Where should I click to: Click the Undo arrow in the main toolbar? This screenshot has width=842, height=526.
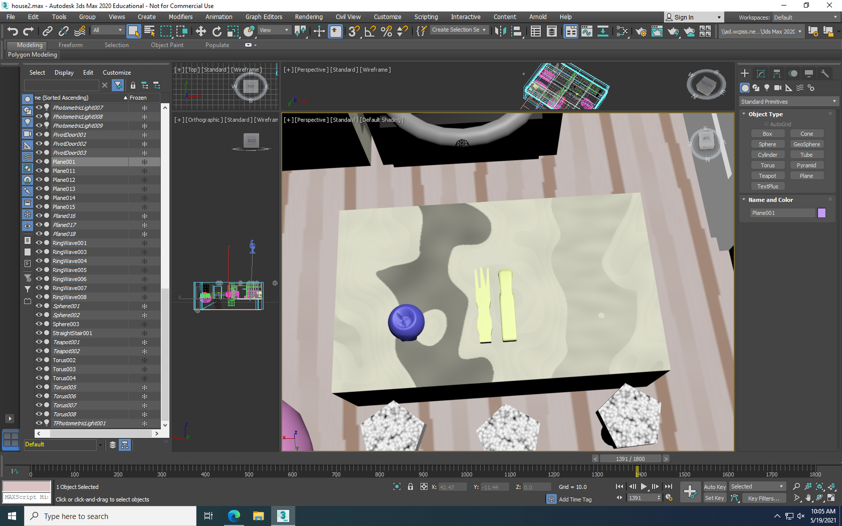coord(13,31)
